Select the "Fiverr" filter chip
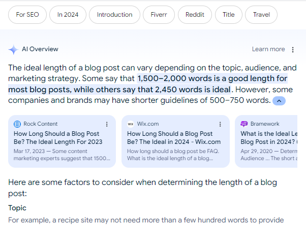Viewport: 306px width, 225px height. [159, 15]
